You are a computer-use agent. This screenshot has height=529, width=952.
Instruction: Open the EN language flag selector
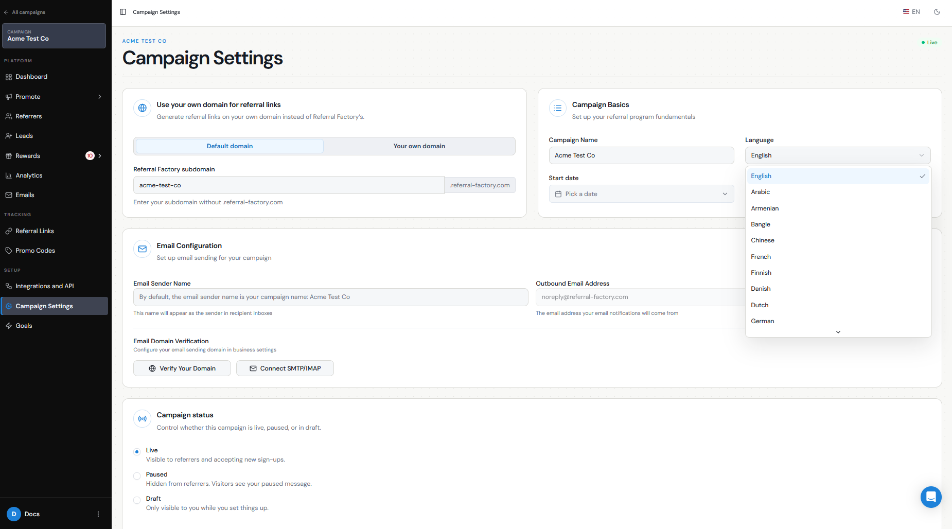[911, 12]
